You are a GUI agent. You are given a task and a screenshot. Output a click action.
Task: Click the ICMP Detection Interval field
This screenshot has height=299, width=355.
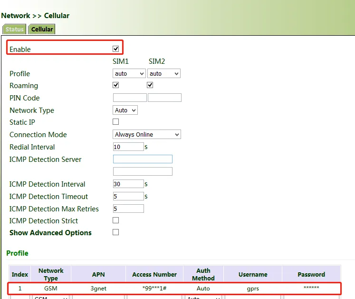pos(128,184)
